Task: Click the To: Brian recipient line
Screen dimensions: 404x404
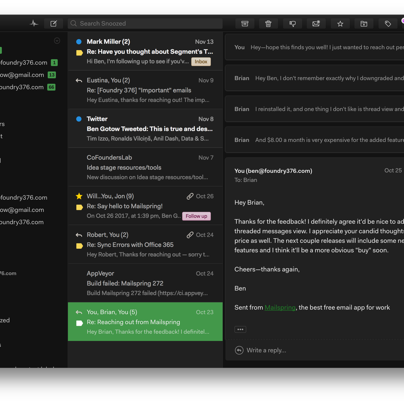Action: click(246, 180)
